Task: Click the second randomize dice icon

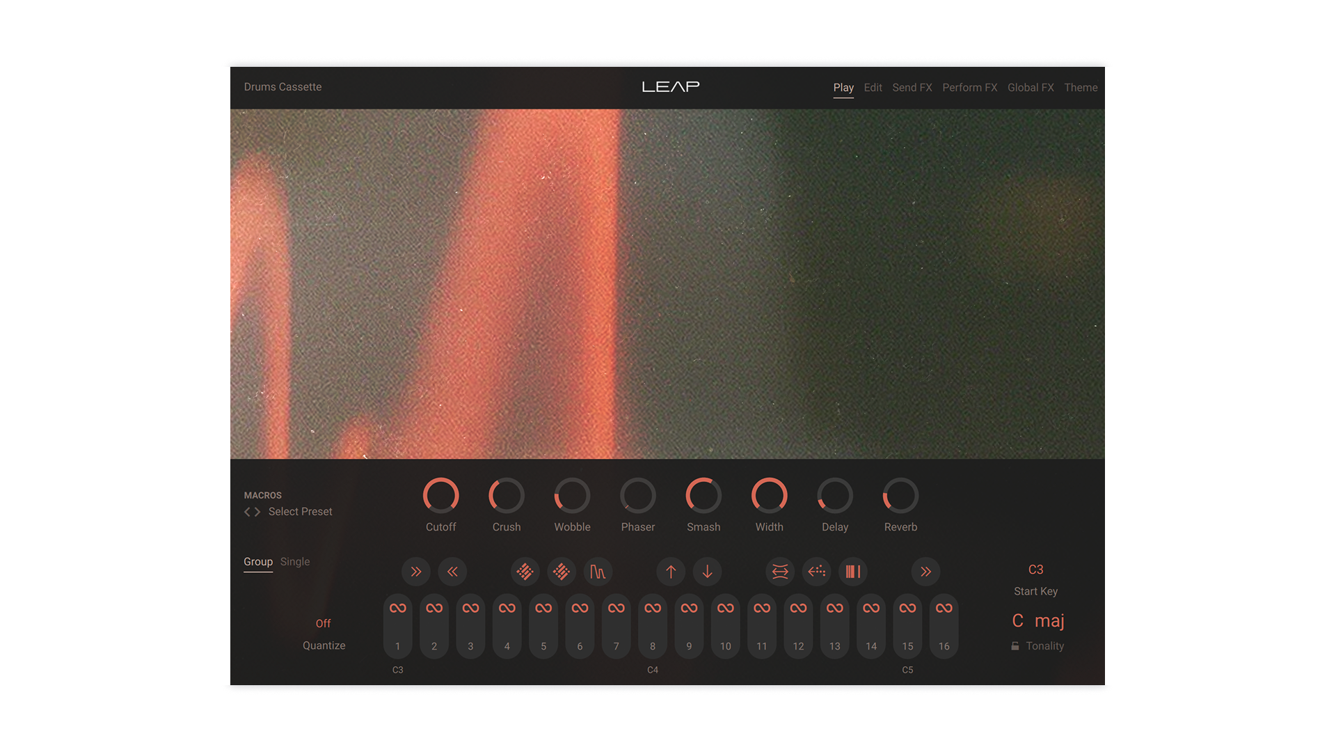Action: coord(562,572)
